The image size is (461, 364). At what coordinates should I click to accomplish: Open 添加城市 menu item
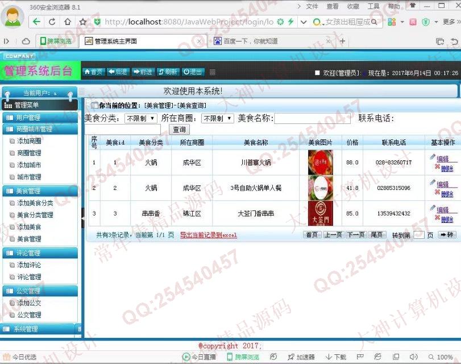pyautogui.click(x=29, y=165)
